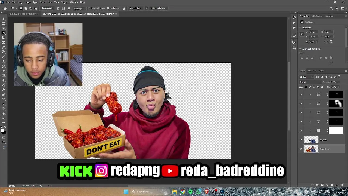The width and height of the screenshot is (348, 196).
Task: Select the Rectangular Marquee tool
Action: click(x=4, y=24)
